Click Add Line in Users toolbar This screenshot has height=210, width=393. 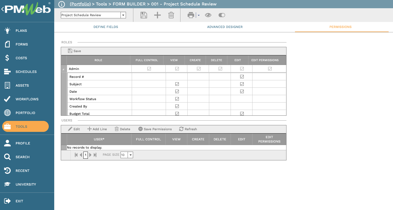tap(97, 129)
